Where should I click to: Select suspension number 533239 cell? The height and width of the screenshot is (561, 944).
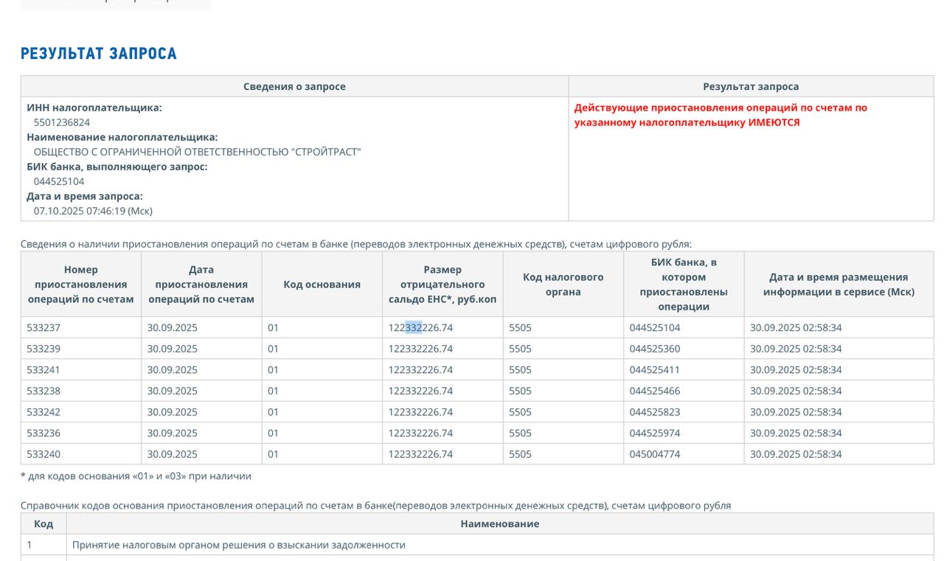click(x=44, y=349)
